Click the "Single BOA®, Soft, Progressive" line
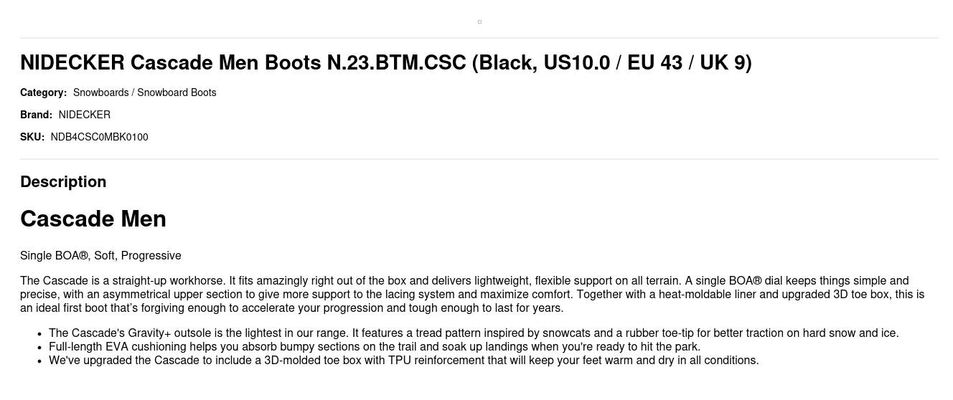 100,256
